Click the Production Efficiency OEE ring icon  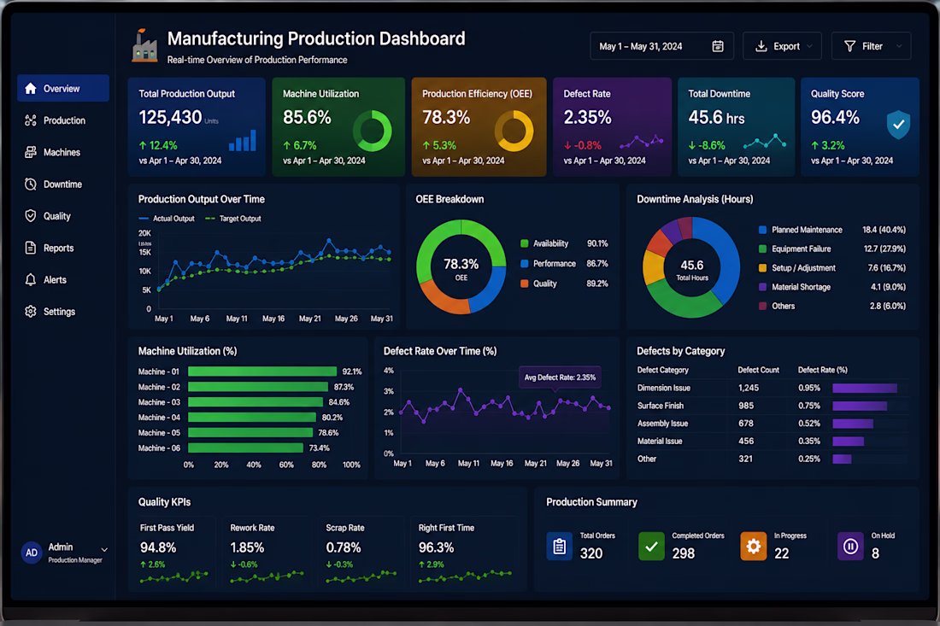tap(514, 131)
